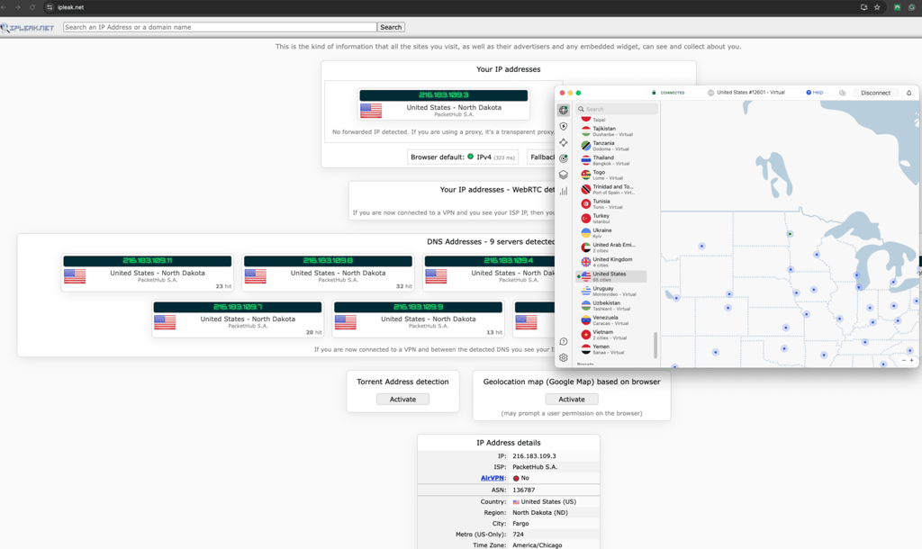
Task: Click the DNS server 216.183.109.7 card
Action: coord(238,319)
